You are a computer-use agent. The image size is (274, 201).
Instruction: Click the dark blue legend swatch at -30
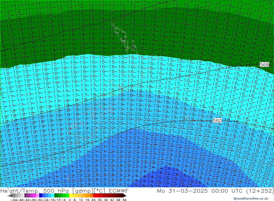[x=41, y=196]
